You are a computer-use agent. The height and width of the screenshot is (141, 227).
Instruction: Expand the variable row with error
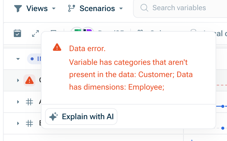click(x=18, y=80)
